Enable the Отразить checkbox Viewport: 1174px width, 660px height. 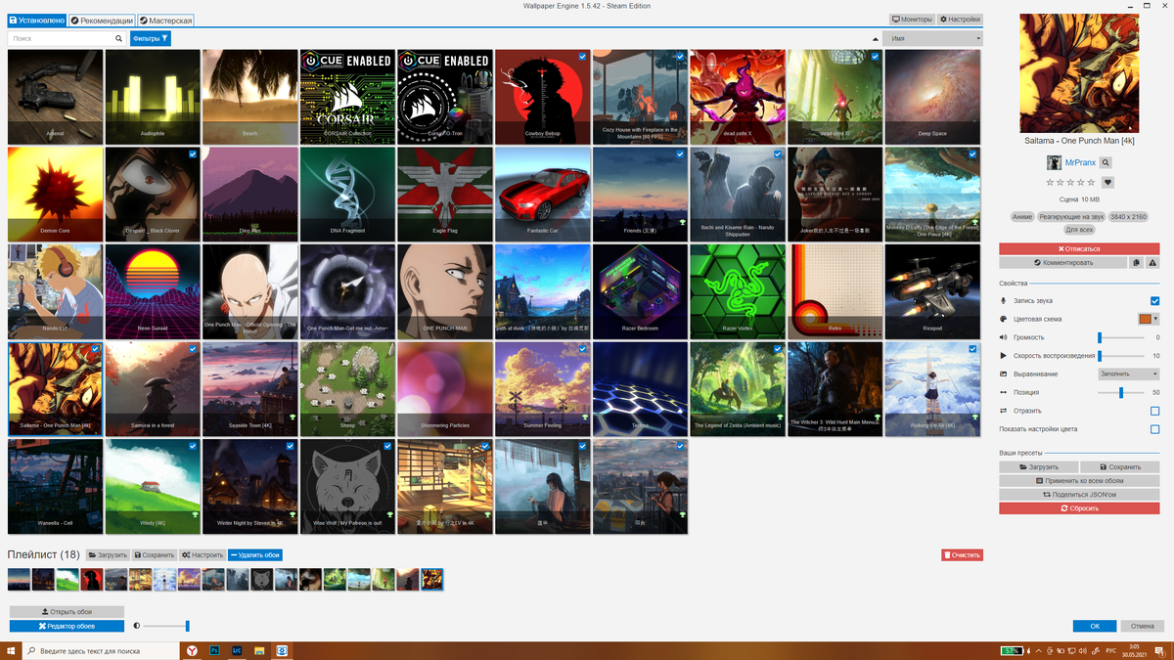point(1154,411)
